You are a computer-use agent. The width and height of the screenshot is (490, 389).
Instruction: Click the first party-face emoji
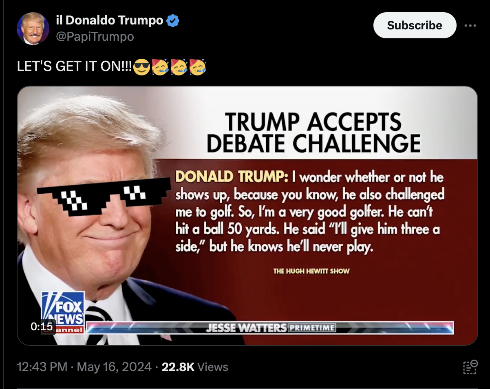(160, 66)
